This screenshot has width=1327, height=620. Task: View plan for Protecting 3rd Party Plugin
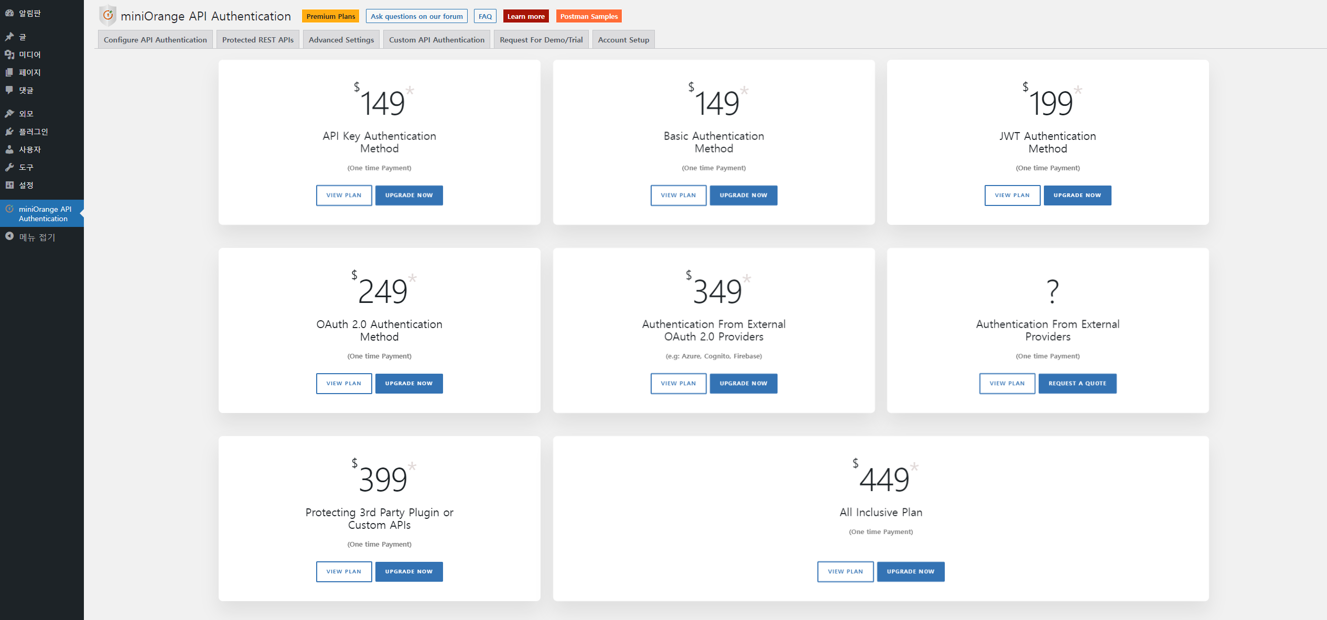344,571
